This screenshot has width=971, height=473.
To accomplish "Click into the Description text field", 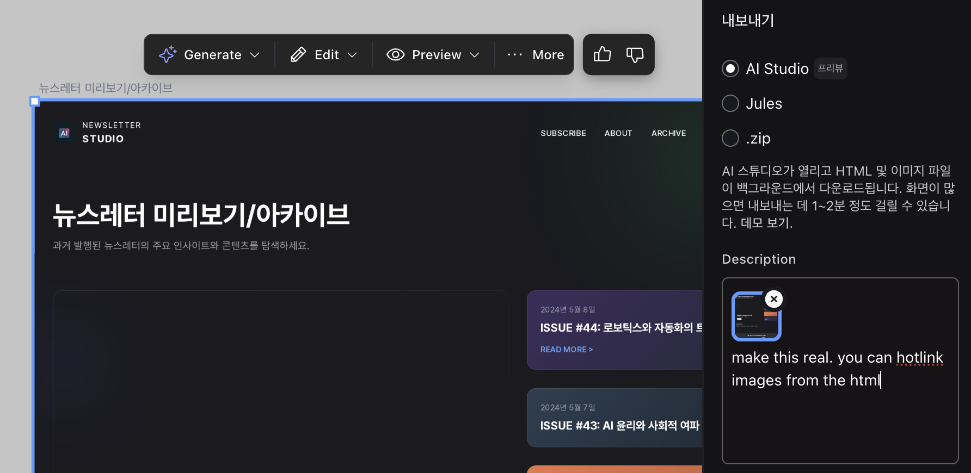I will tap(839, 424).
